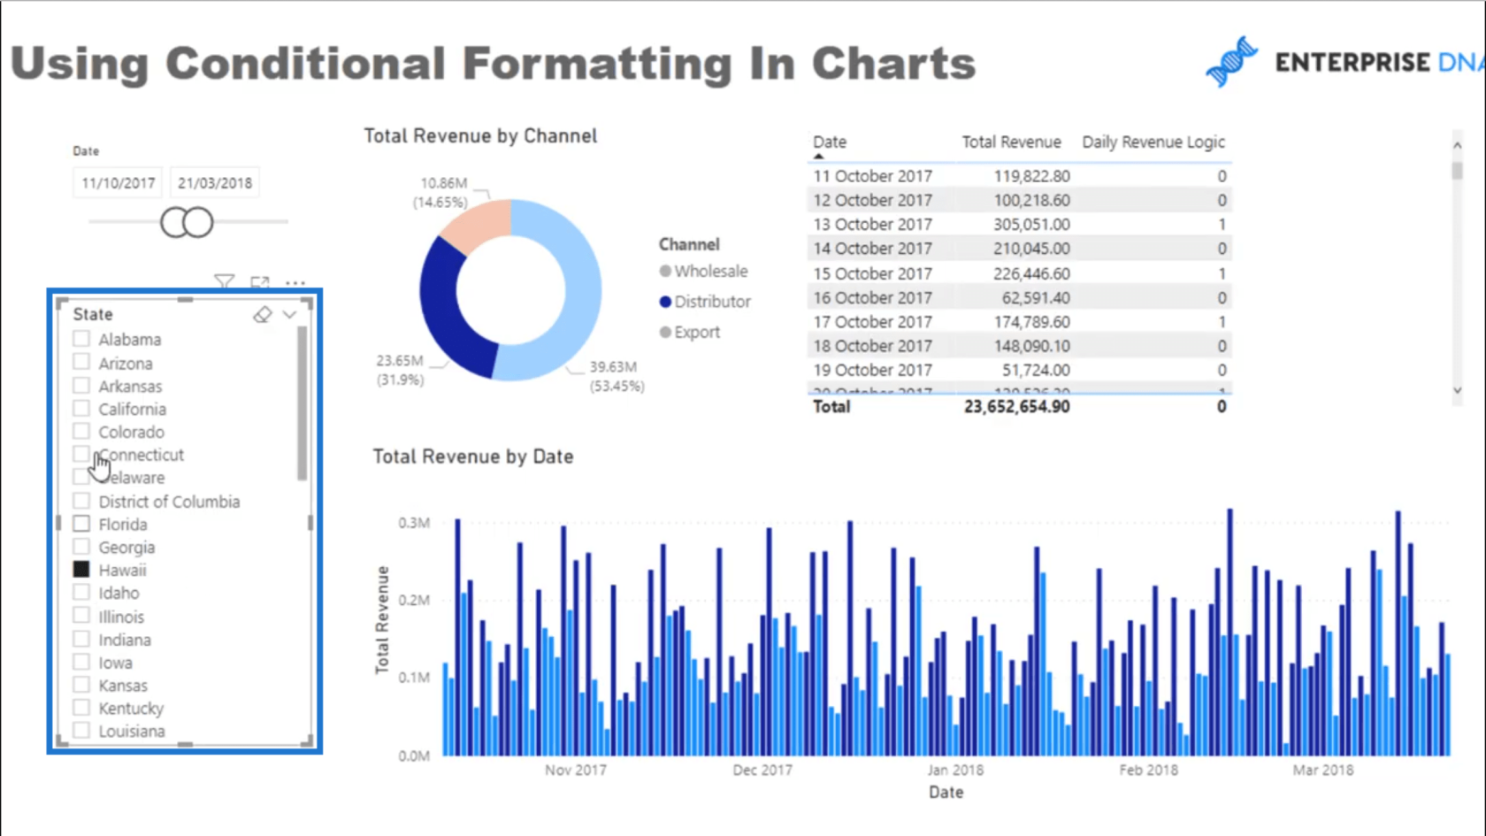
Task: Check the Arkansas checkbox
Action: coord(81,386)
